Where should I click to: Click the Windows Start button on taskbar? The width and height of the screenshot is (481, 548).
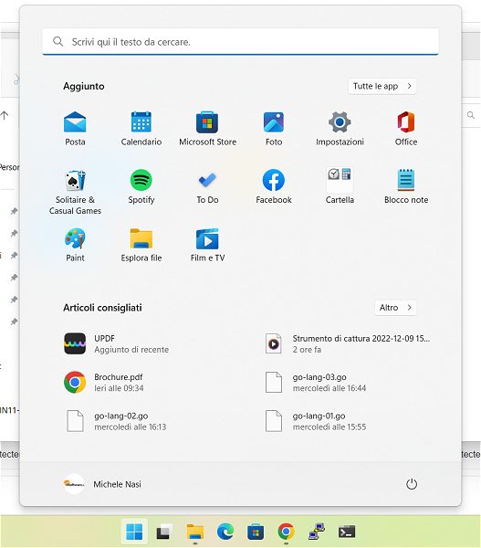click(x=134, y=532)
